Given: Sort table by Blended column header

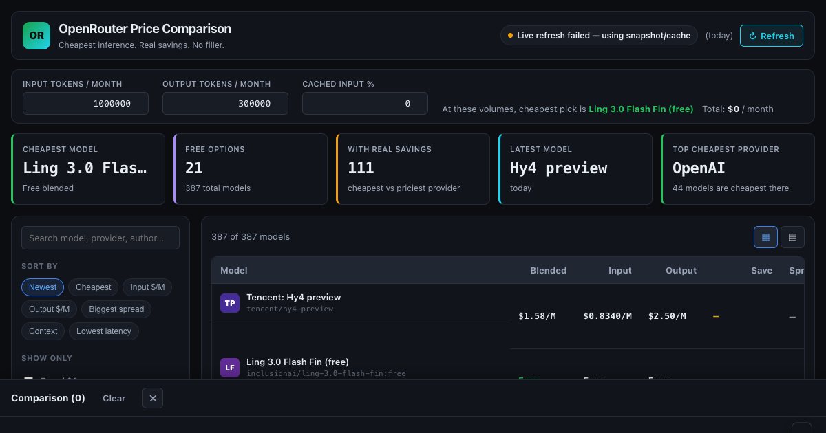Looking at the screenshot, I should [548, 271].
